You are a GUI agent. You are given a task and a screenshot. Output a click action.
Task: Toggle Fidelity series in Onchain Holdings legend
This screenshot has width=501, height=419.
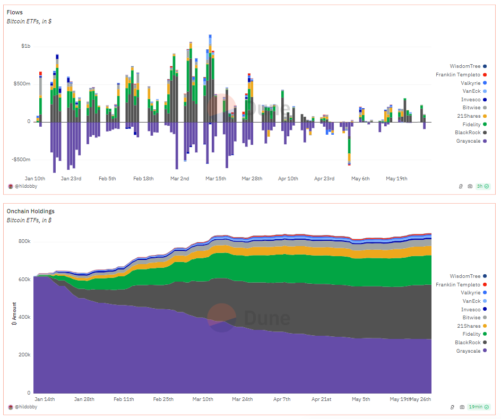(x=471, y=334)
